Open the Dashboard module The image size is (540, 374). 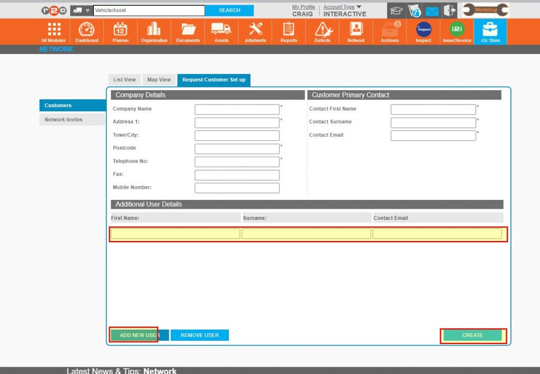(86, 31)
